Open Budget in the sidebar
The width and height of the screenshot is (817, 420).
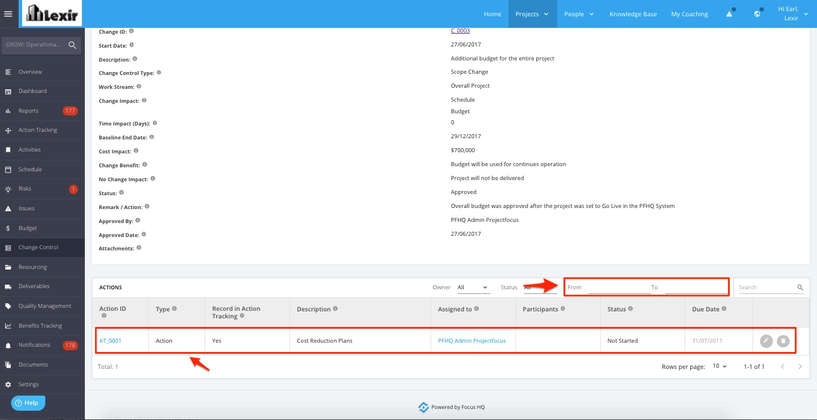point(42,228)
